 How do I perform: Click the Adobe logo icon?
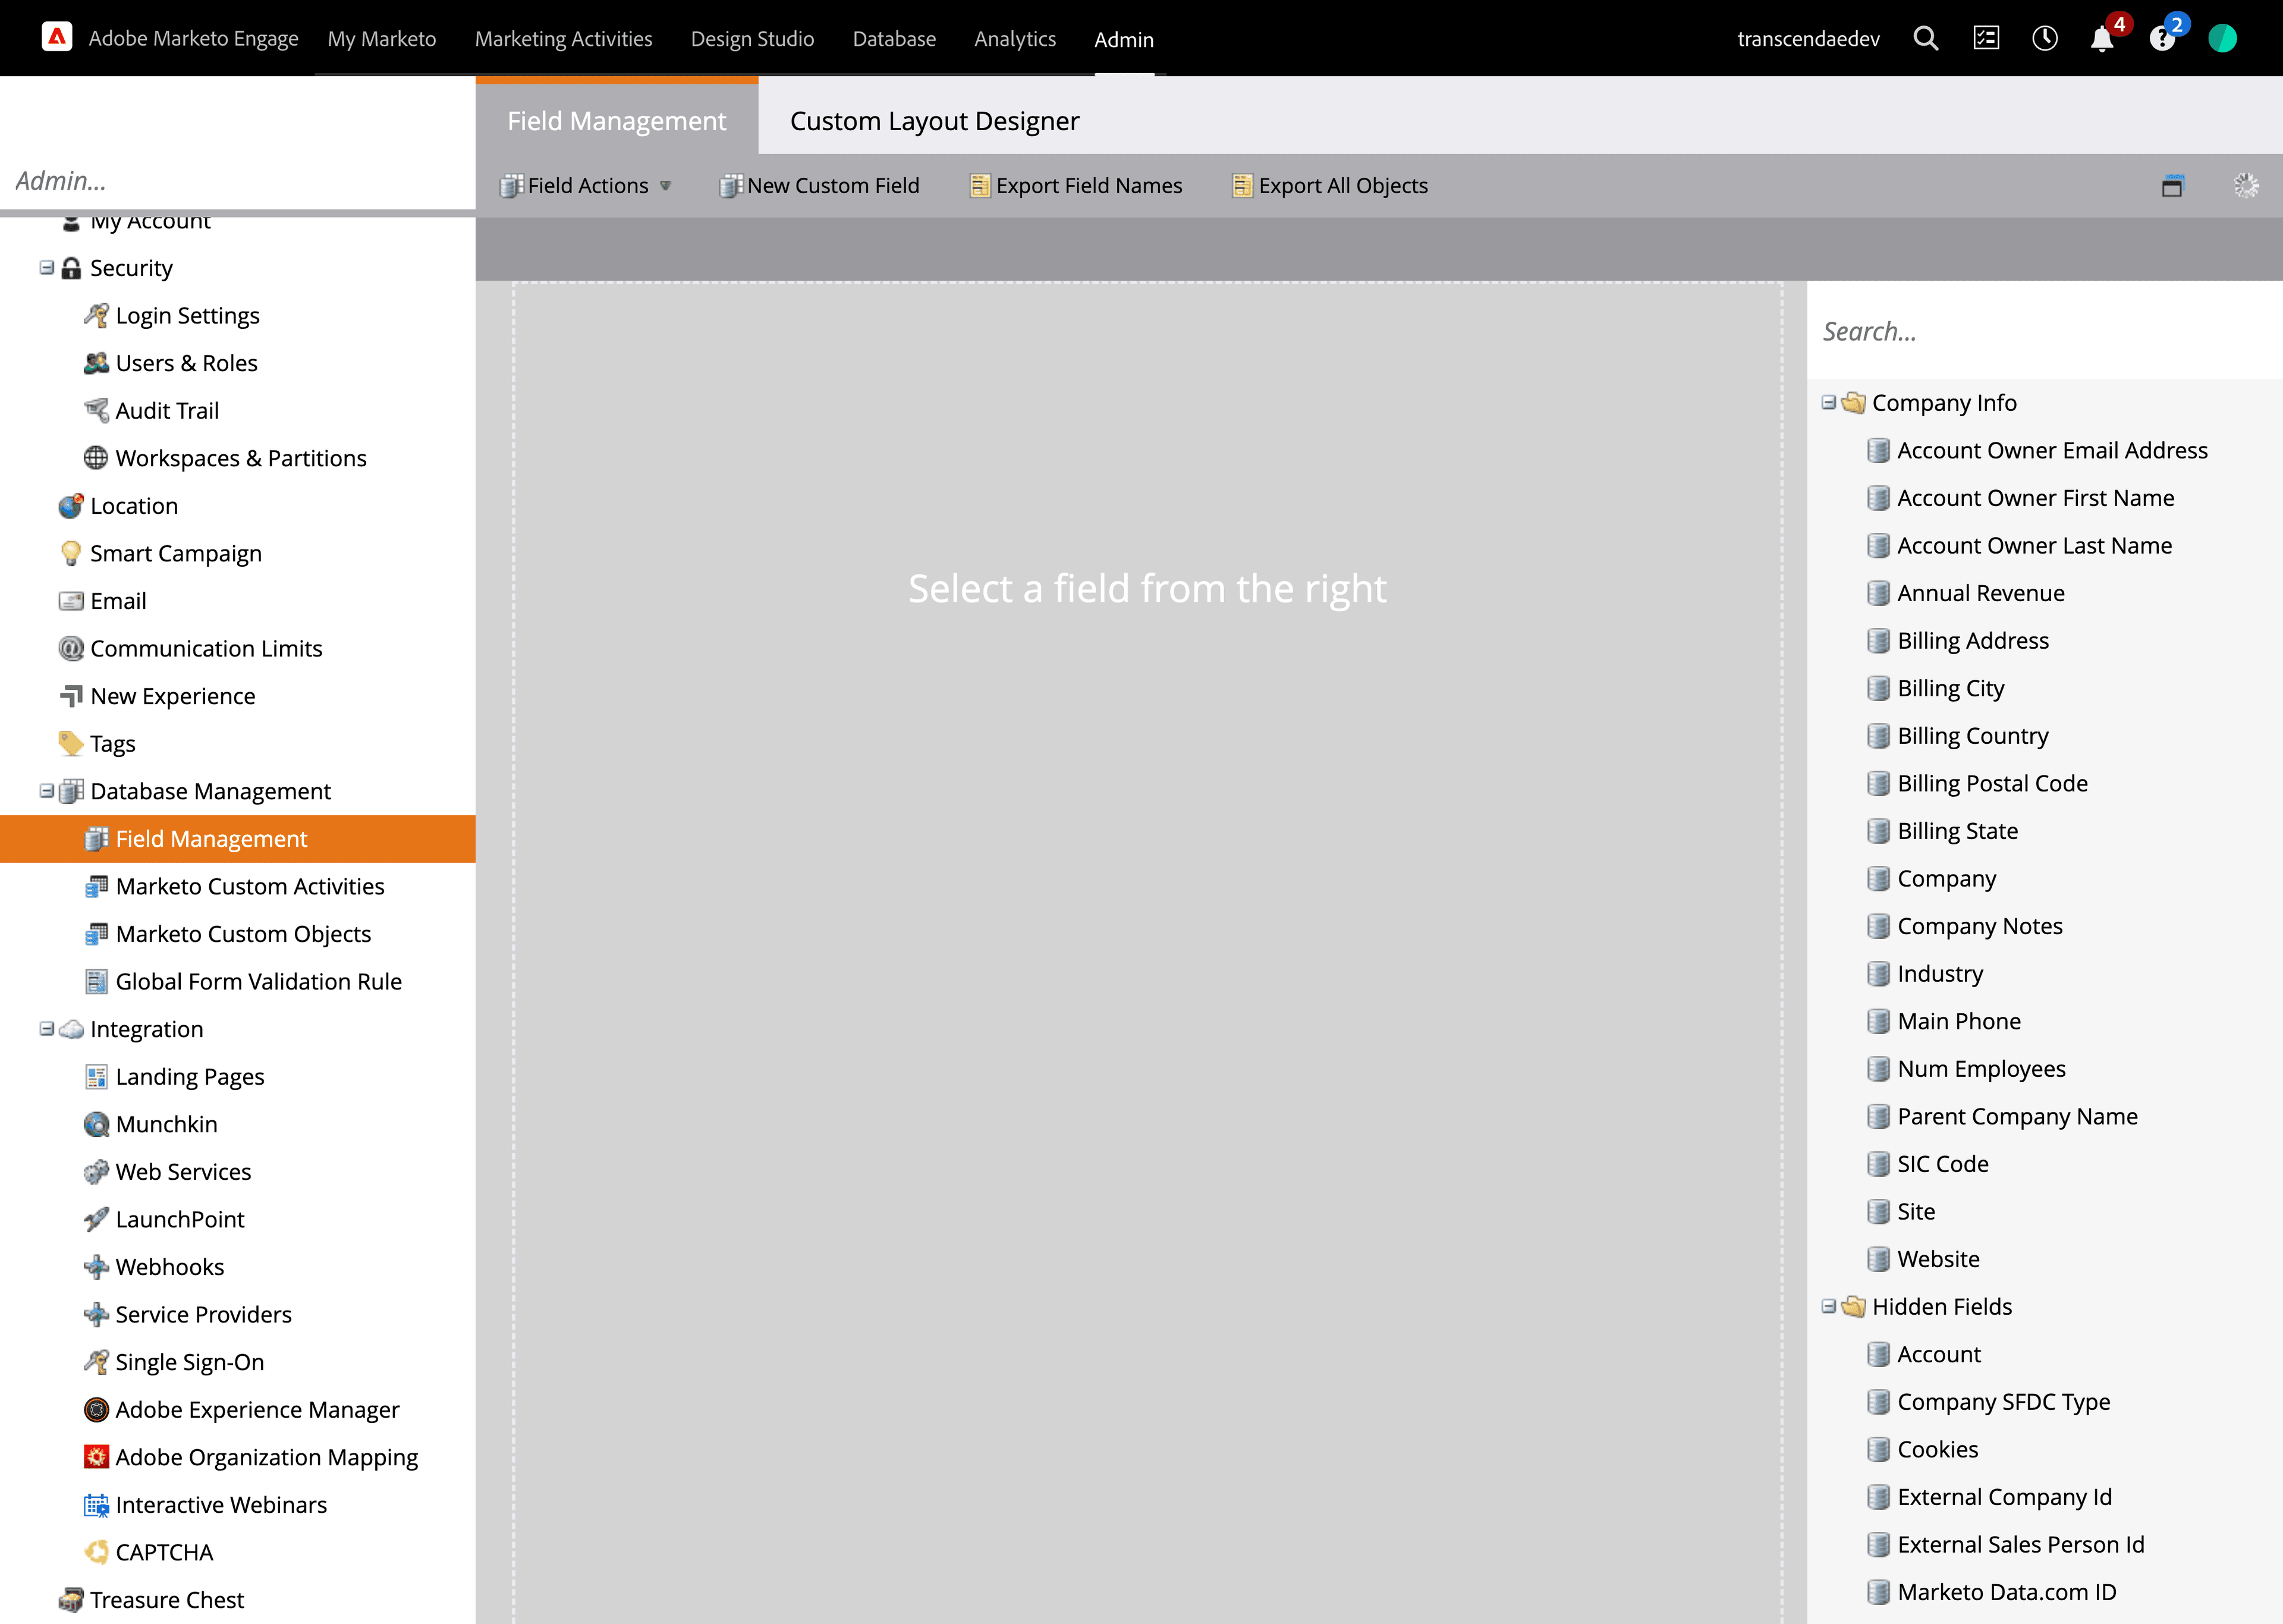pyautogui.click(x=57, y=38)
